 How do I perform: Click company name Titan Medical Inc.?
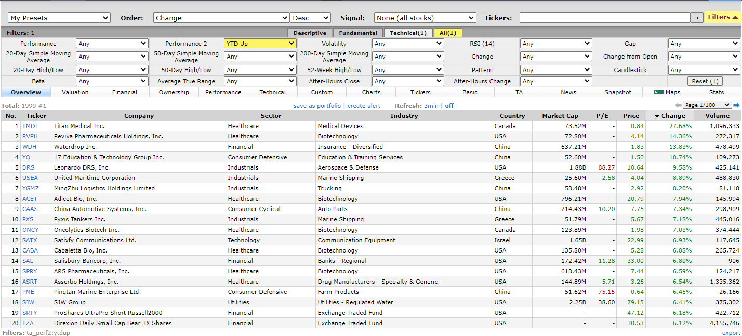pyautogui.click(x=79, y=126)
